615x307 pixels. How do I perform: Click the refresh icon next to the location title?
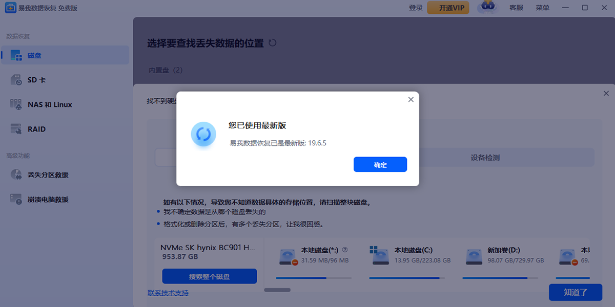click(273, 43)
